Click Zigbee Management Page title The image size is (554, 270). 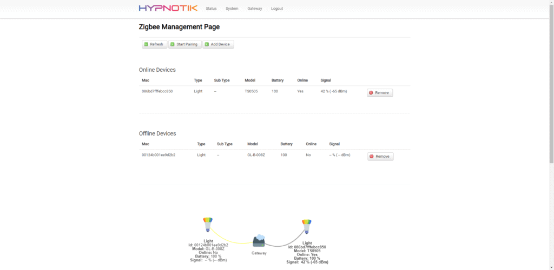(x=179, y=27)
